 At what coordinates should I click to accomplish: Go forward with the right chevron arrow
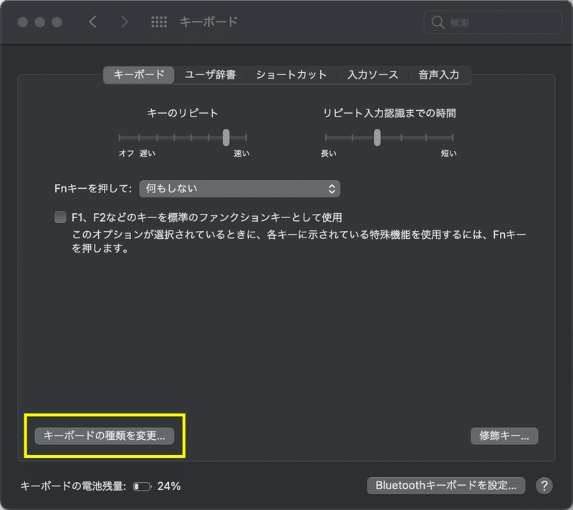coord(124,22)
